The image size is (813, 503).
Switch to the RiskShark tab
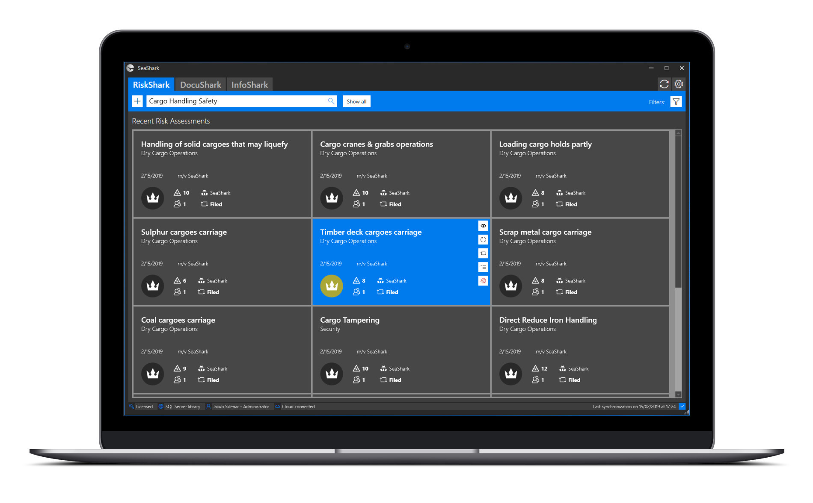151,85
